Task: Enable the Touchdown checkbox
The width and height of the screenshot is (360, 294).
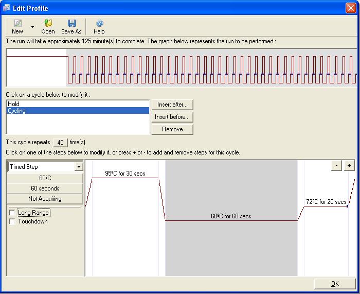Action: tap(12, 221)
